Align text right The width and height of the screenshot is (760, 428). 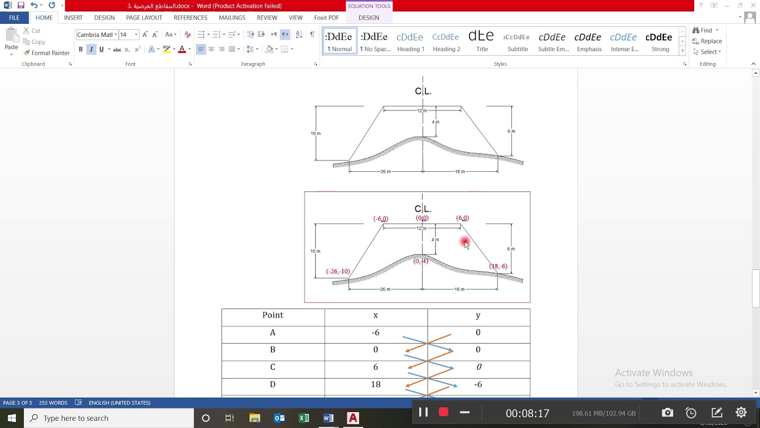tap(221, 49)
